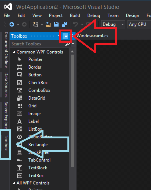Image resolution: width=151 pixels, height=190 pixels.
Task: Open the Toolbox search options dropdown
Action: pos(73,44)
